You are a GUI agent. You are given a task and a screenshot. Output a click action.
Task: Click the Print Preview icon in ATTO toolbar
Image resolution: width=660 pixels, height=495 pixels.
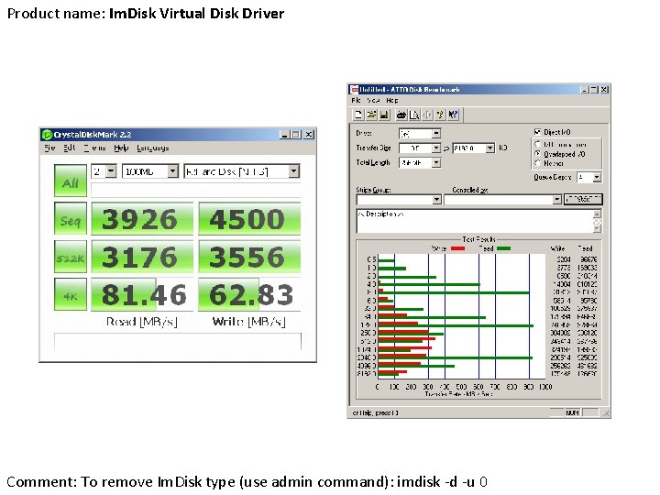[414, 115]
